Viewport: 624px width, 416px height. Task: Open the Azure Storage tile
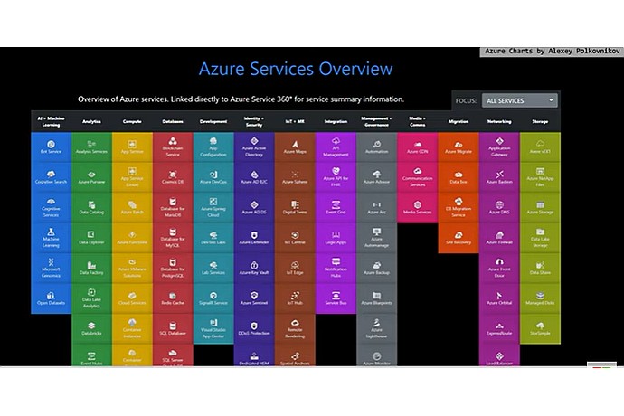pos(540,208)
